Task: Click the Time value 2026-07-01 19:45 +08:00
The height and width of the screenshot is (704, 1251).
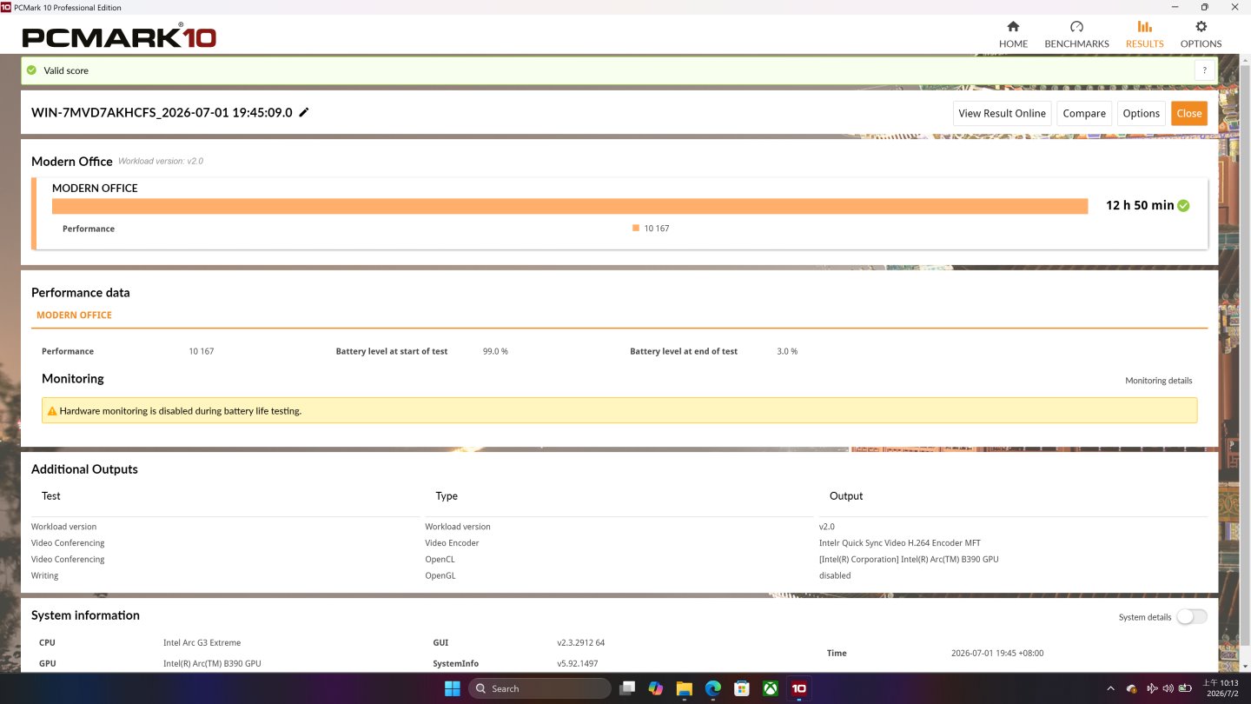Action: tap(997, 654)
